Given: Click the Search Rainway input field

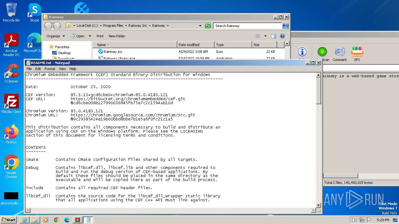Looking at the screenshot, I should click(x=248, y=26).
